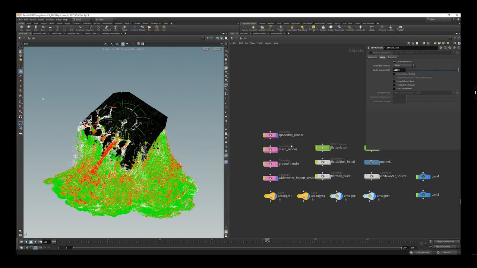Add an Environment Light from shelf
Screen dimensions: 477x268
313,28
